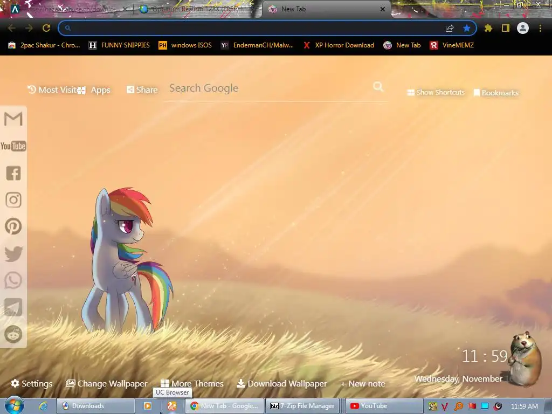Switch to 7-Zip File Manager taskbar window

[x=302, y=406]
